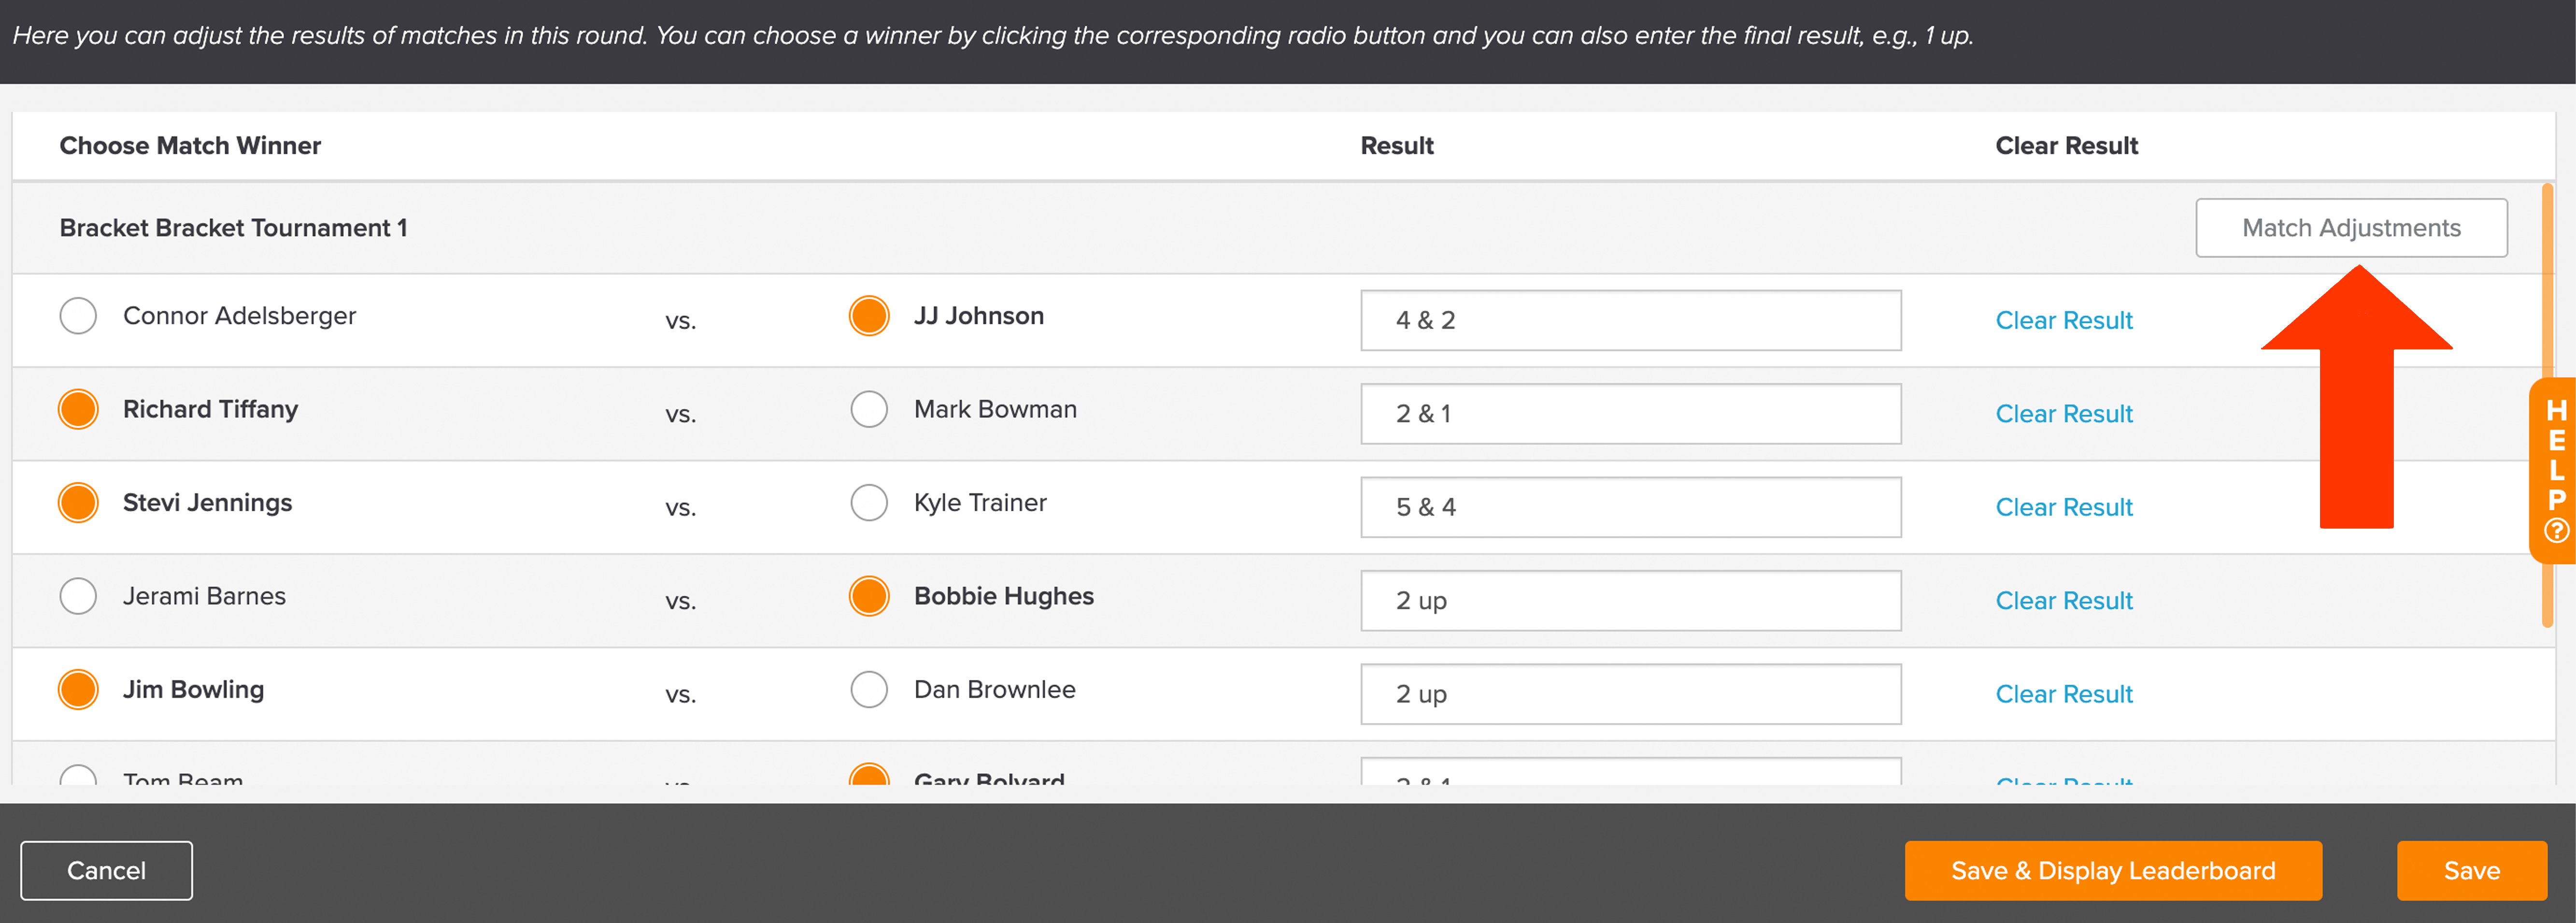Screen dimensions: 2576x923
Task: Clear result for Stevi Jennings match
Action: [x=2064, y=507]
